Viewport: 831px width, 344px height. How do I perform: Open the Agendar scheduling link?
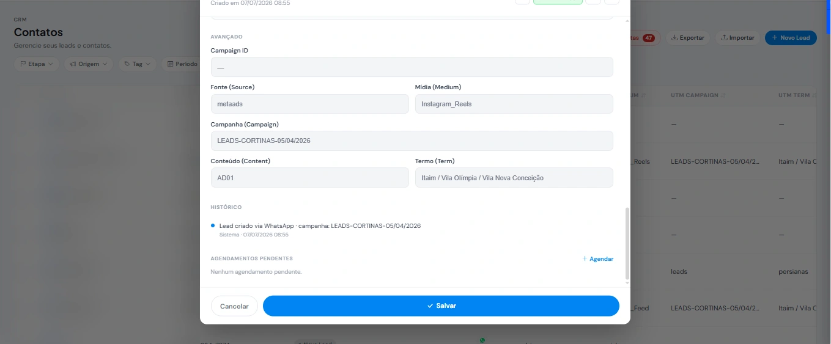598,259
